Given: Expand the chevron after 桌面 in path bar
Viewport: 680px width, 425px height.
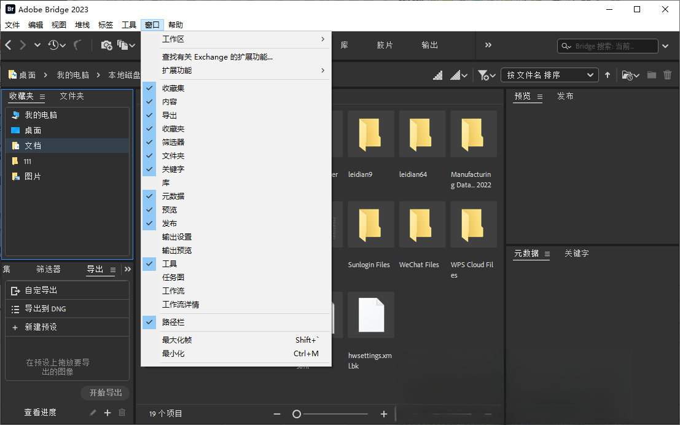Looking at the screenshot, I should click(45, 75).
